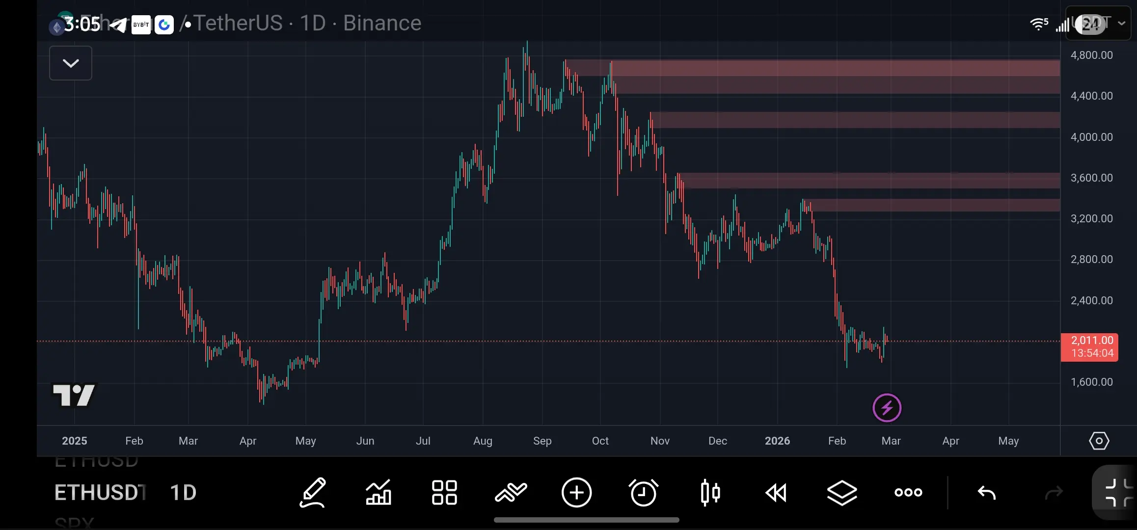Add symbol with plus circle icon
Image resolution: width=1137 pixels, height=530 pixels.
pyautogui.click(x=576, y=492)
